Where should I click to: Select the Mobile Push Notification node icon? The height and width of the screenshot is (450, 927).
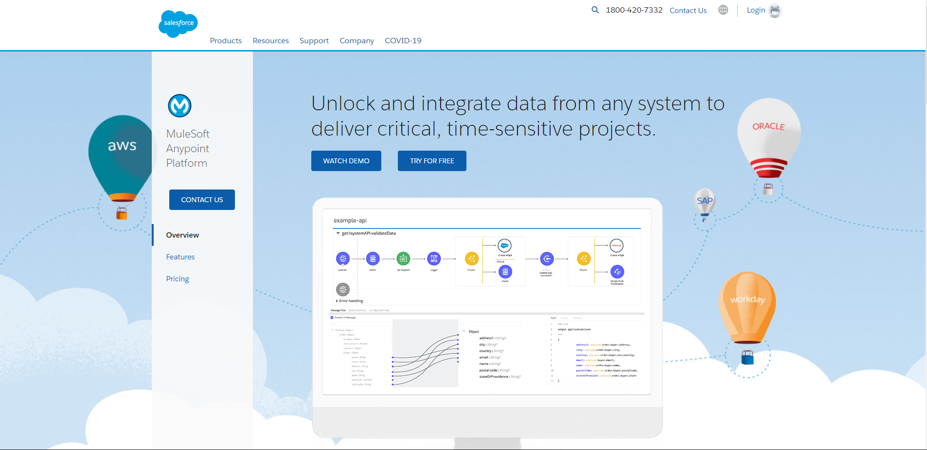click(x=617, y=272)
